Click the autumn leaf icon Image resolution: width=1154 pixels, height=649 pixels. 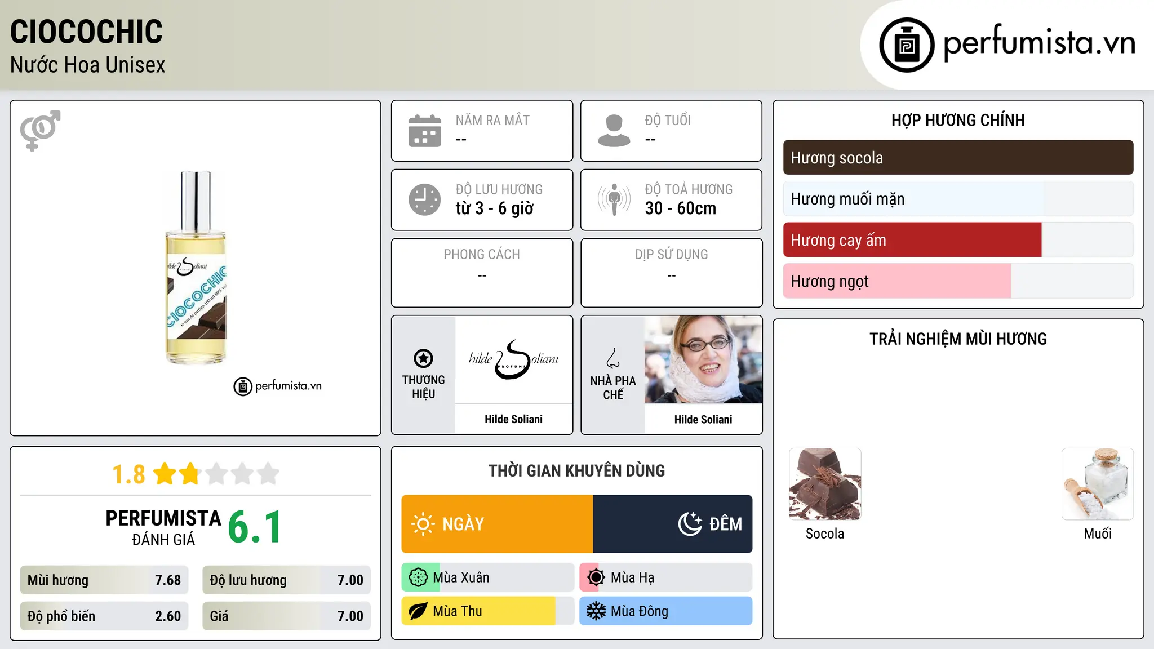coord(418,611)
